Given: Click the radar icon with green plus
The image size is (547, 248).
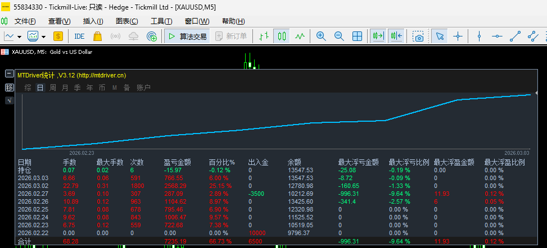Looking at the screenshot, I should pos(152,36).
